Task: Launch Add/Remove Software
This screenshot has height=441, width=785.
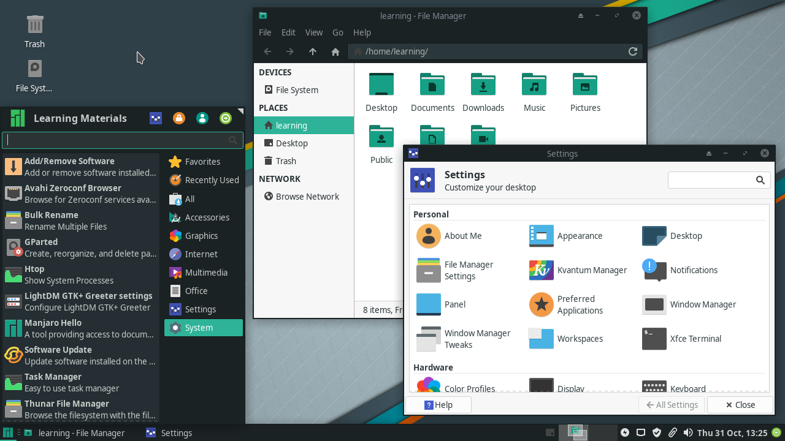Action: (81, 167)
